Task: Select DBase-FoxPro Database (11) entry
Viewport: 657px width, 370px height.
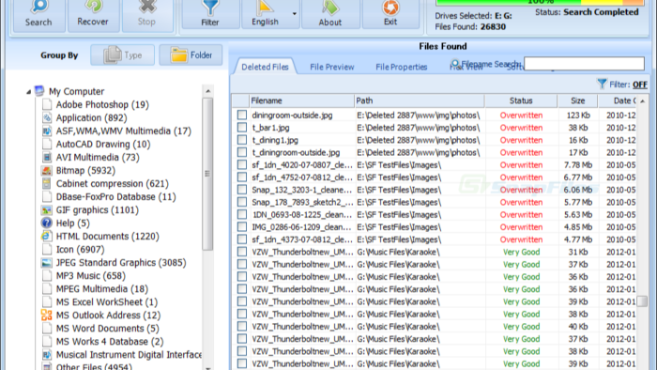Action: (x=116, y=196)
